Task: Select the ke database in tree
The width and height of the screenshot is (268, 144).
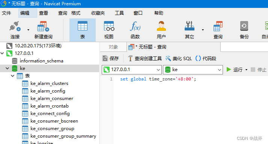Action: [x=23, y=68]
